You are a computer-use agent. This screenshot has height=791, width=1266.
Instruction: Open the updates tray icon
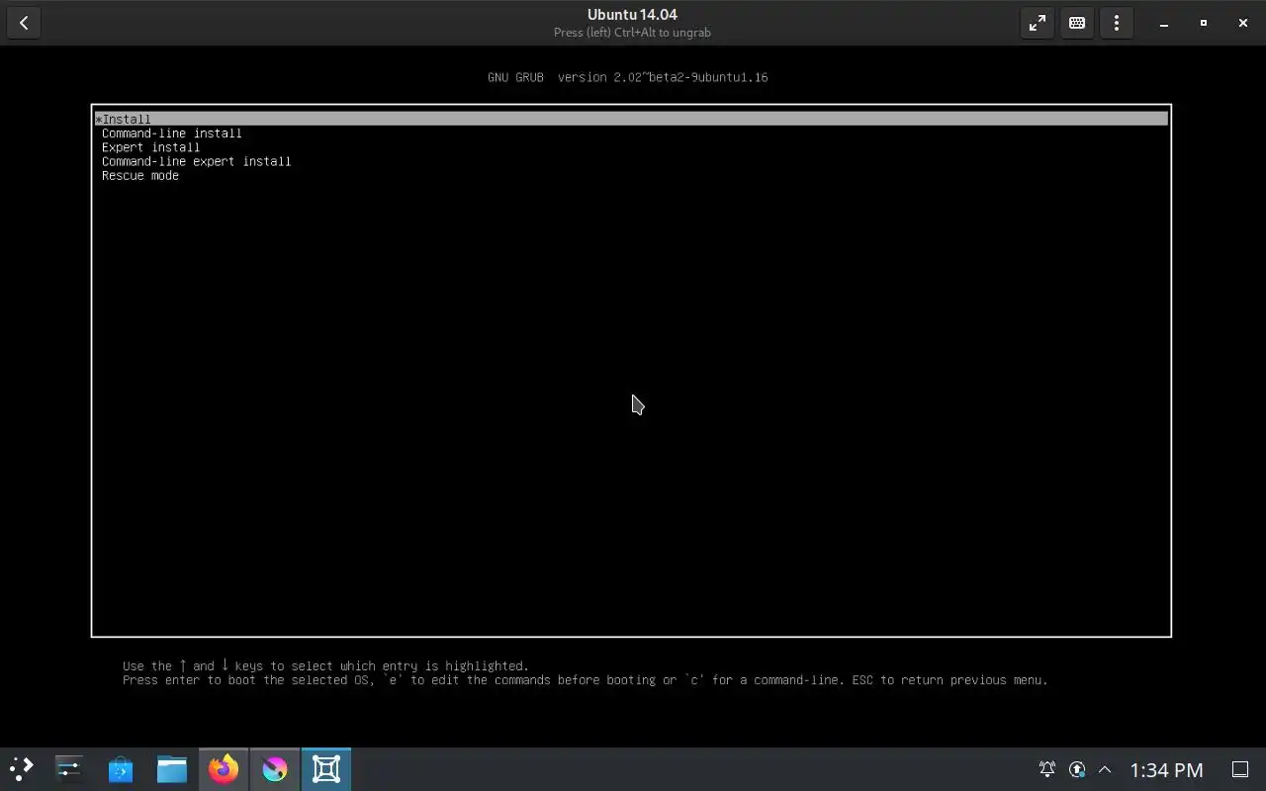click(1077, 769)
